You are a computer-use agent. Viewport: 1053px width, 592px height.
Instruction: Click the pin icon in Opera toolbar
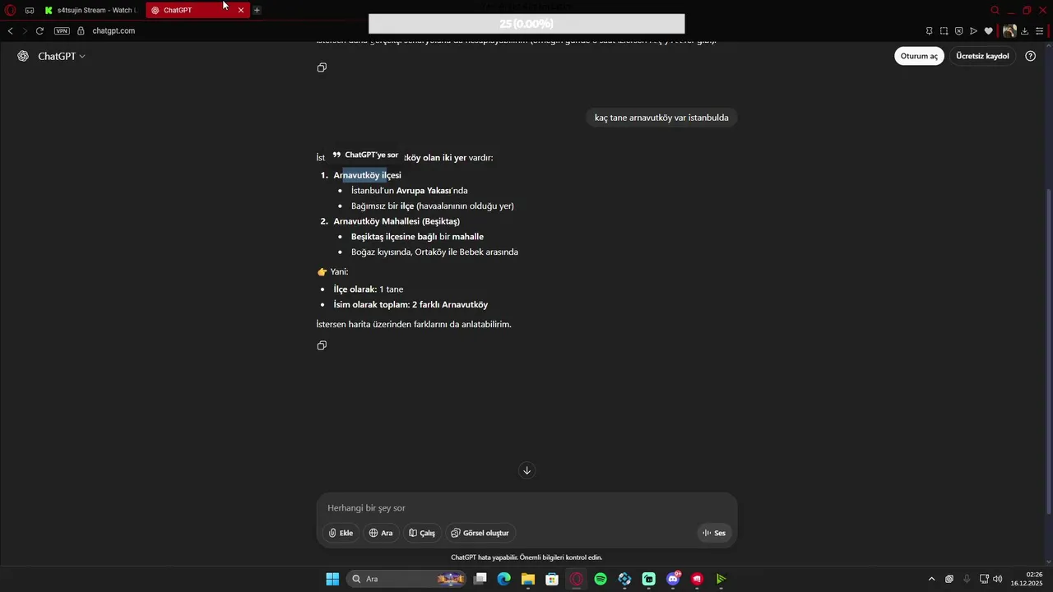click(x=929, y=31)
